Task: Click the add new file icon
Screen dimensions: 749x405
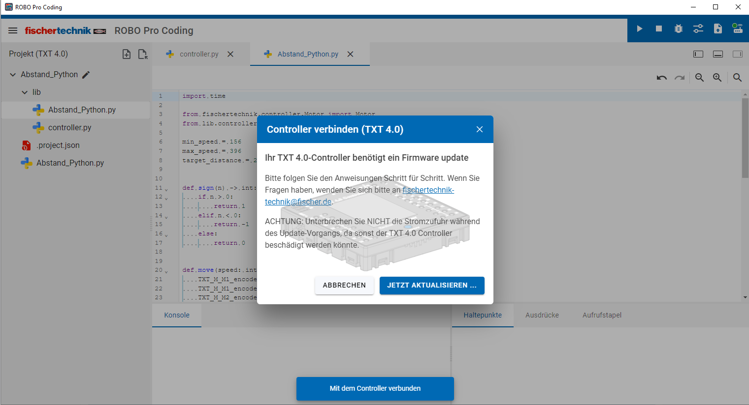Action: [x=127, y=54]
